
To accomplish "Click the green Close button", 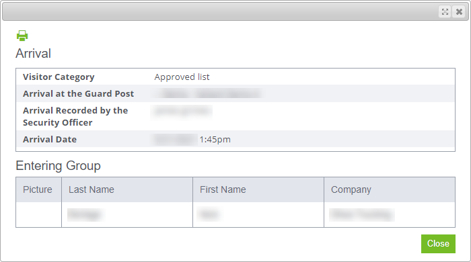I will tap(438, 244).
